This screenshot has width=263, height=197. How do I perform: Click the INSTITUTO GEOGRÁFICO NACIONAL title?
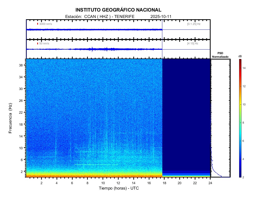tap(118, 10)
